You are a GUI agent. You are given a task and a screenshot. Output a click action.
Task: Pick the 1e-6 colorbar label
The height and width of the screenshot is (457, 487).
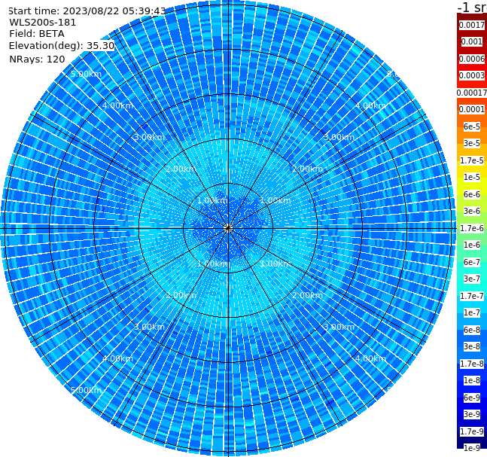click(x=472, y=245)
